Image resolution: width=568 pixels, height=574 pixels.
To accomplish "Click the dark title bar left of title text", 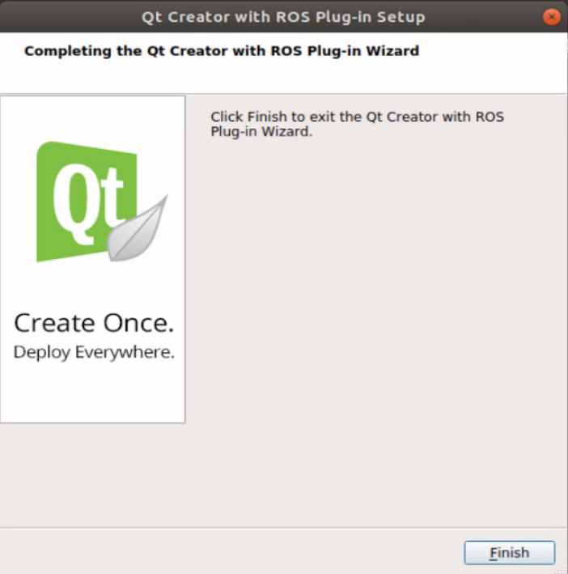I will click(x=70, y=17).
